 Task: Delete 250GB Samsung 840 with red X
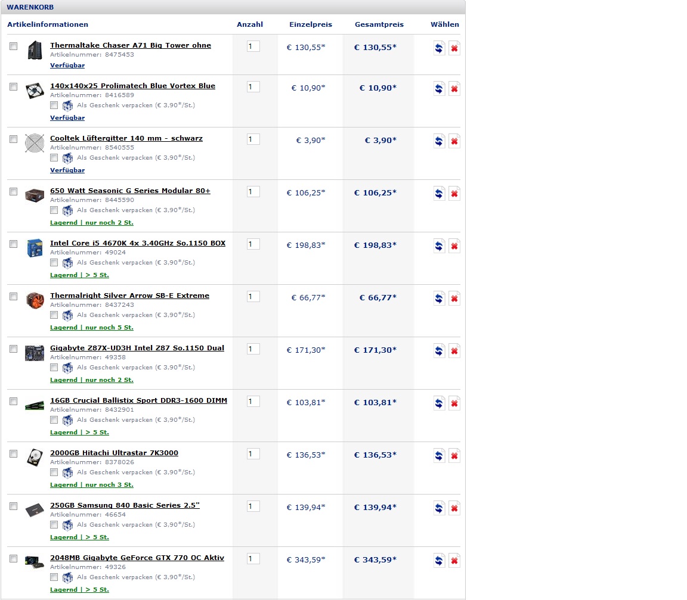tap(454, 508)
